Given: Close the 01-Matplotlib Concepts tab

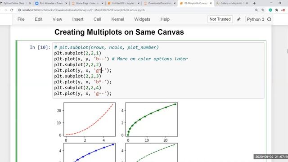Looking at the screenshot, I should coord(211,3).
